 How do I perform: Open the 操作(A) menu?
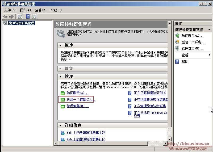[25, 10]
